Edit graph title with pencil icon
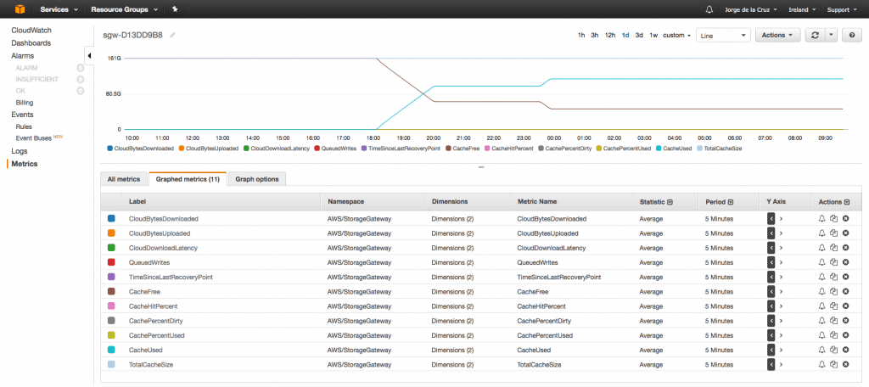The width and height of the screenshot is (869, 387). click(x=173, y=35)
